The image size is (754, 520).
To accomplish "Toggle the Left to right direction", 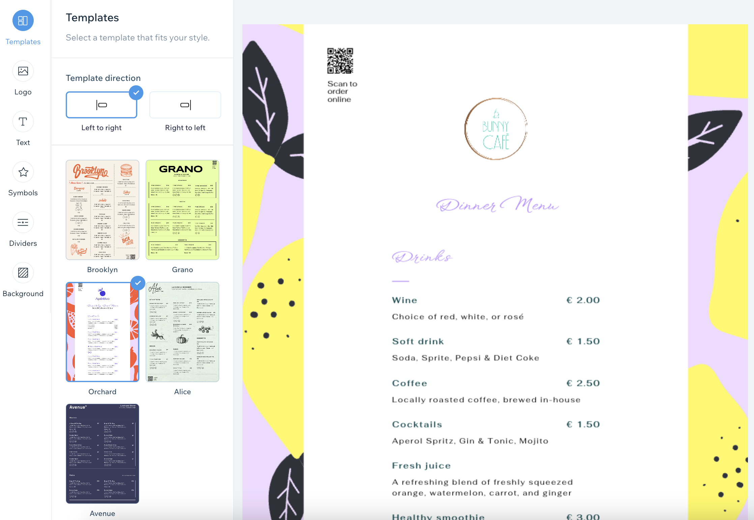I will 102,104.
